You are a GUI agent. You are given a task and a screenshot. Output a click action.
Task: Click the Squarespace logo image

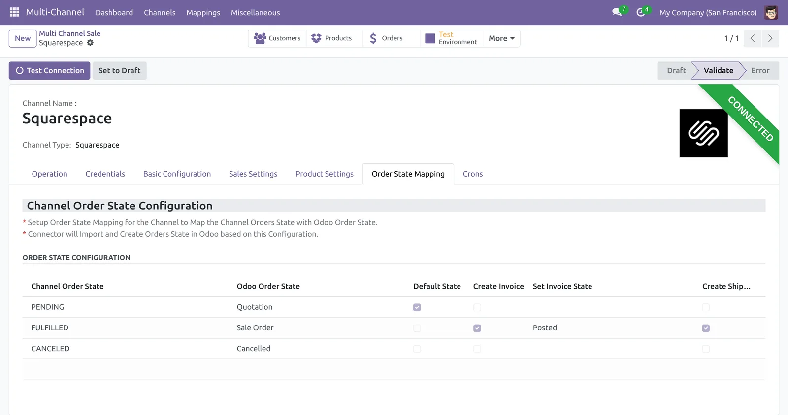pos(703,133)
